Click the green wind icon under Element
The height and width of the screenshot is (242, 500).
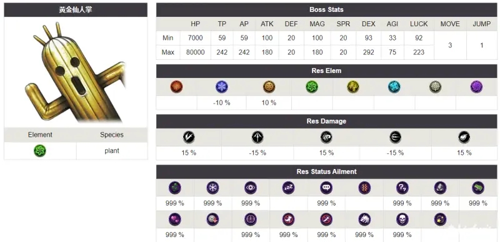40,150
